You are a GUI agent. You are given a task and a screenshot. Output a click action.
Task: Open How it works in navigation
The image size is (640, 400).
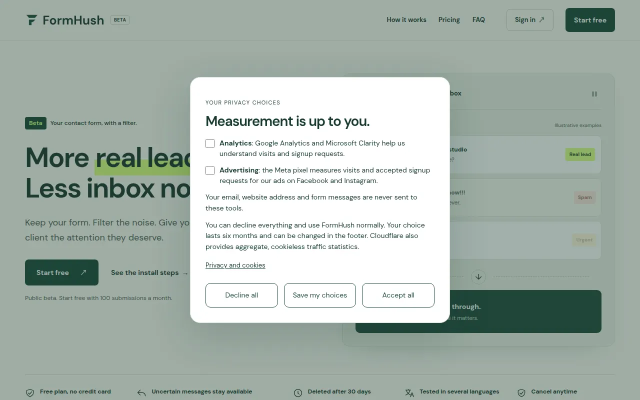point(406,20)
